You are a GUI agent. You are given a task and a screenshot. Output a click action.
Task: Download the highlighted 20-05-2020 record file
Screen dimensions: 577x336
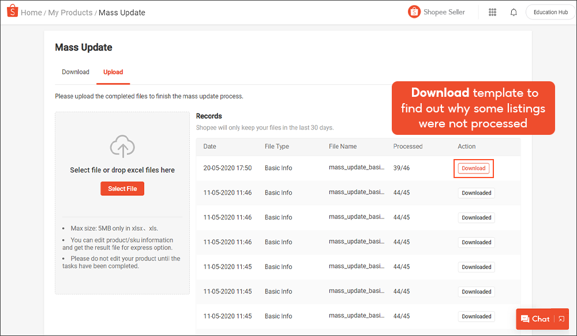(473, 168)
